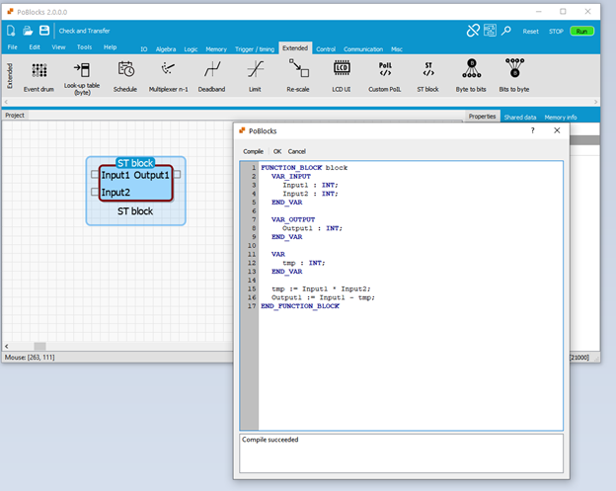616x491 pixels.
Task: Open the Project tab
Action: [x=15, y=116]
